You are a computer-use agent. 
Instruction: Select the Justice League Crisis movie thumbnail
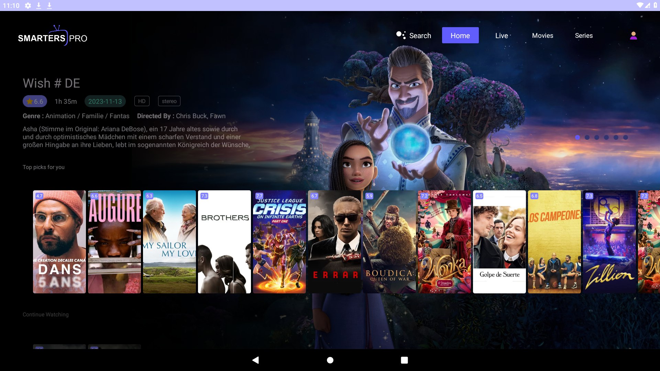(279, 242)
